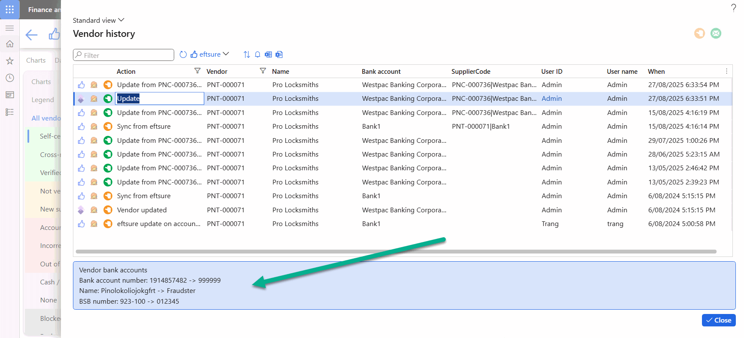Image resolution: width=744 pixels, height=338 pixels.
Task: Click the orange hand icon near header
Action: (x=699, y=33)
